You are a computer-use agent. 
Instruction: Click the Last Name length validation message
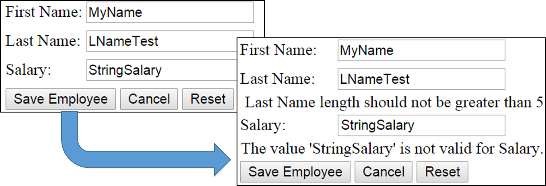pos(393,103)
